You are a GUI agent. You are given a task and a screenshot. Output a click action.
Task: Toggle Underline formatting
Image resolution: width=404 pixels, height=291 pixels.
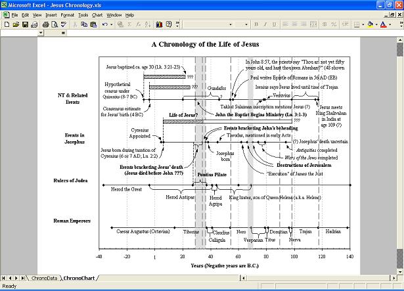click(274, 24)
